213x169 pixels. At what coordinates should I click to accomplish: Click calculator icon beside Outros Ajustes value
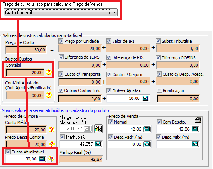point(145,98)
